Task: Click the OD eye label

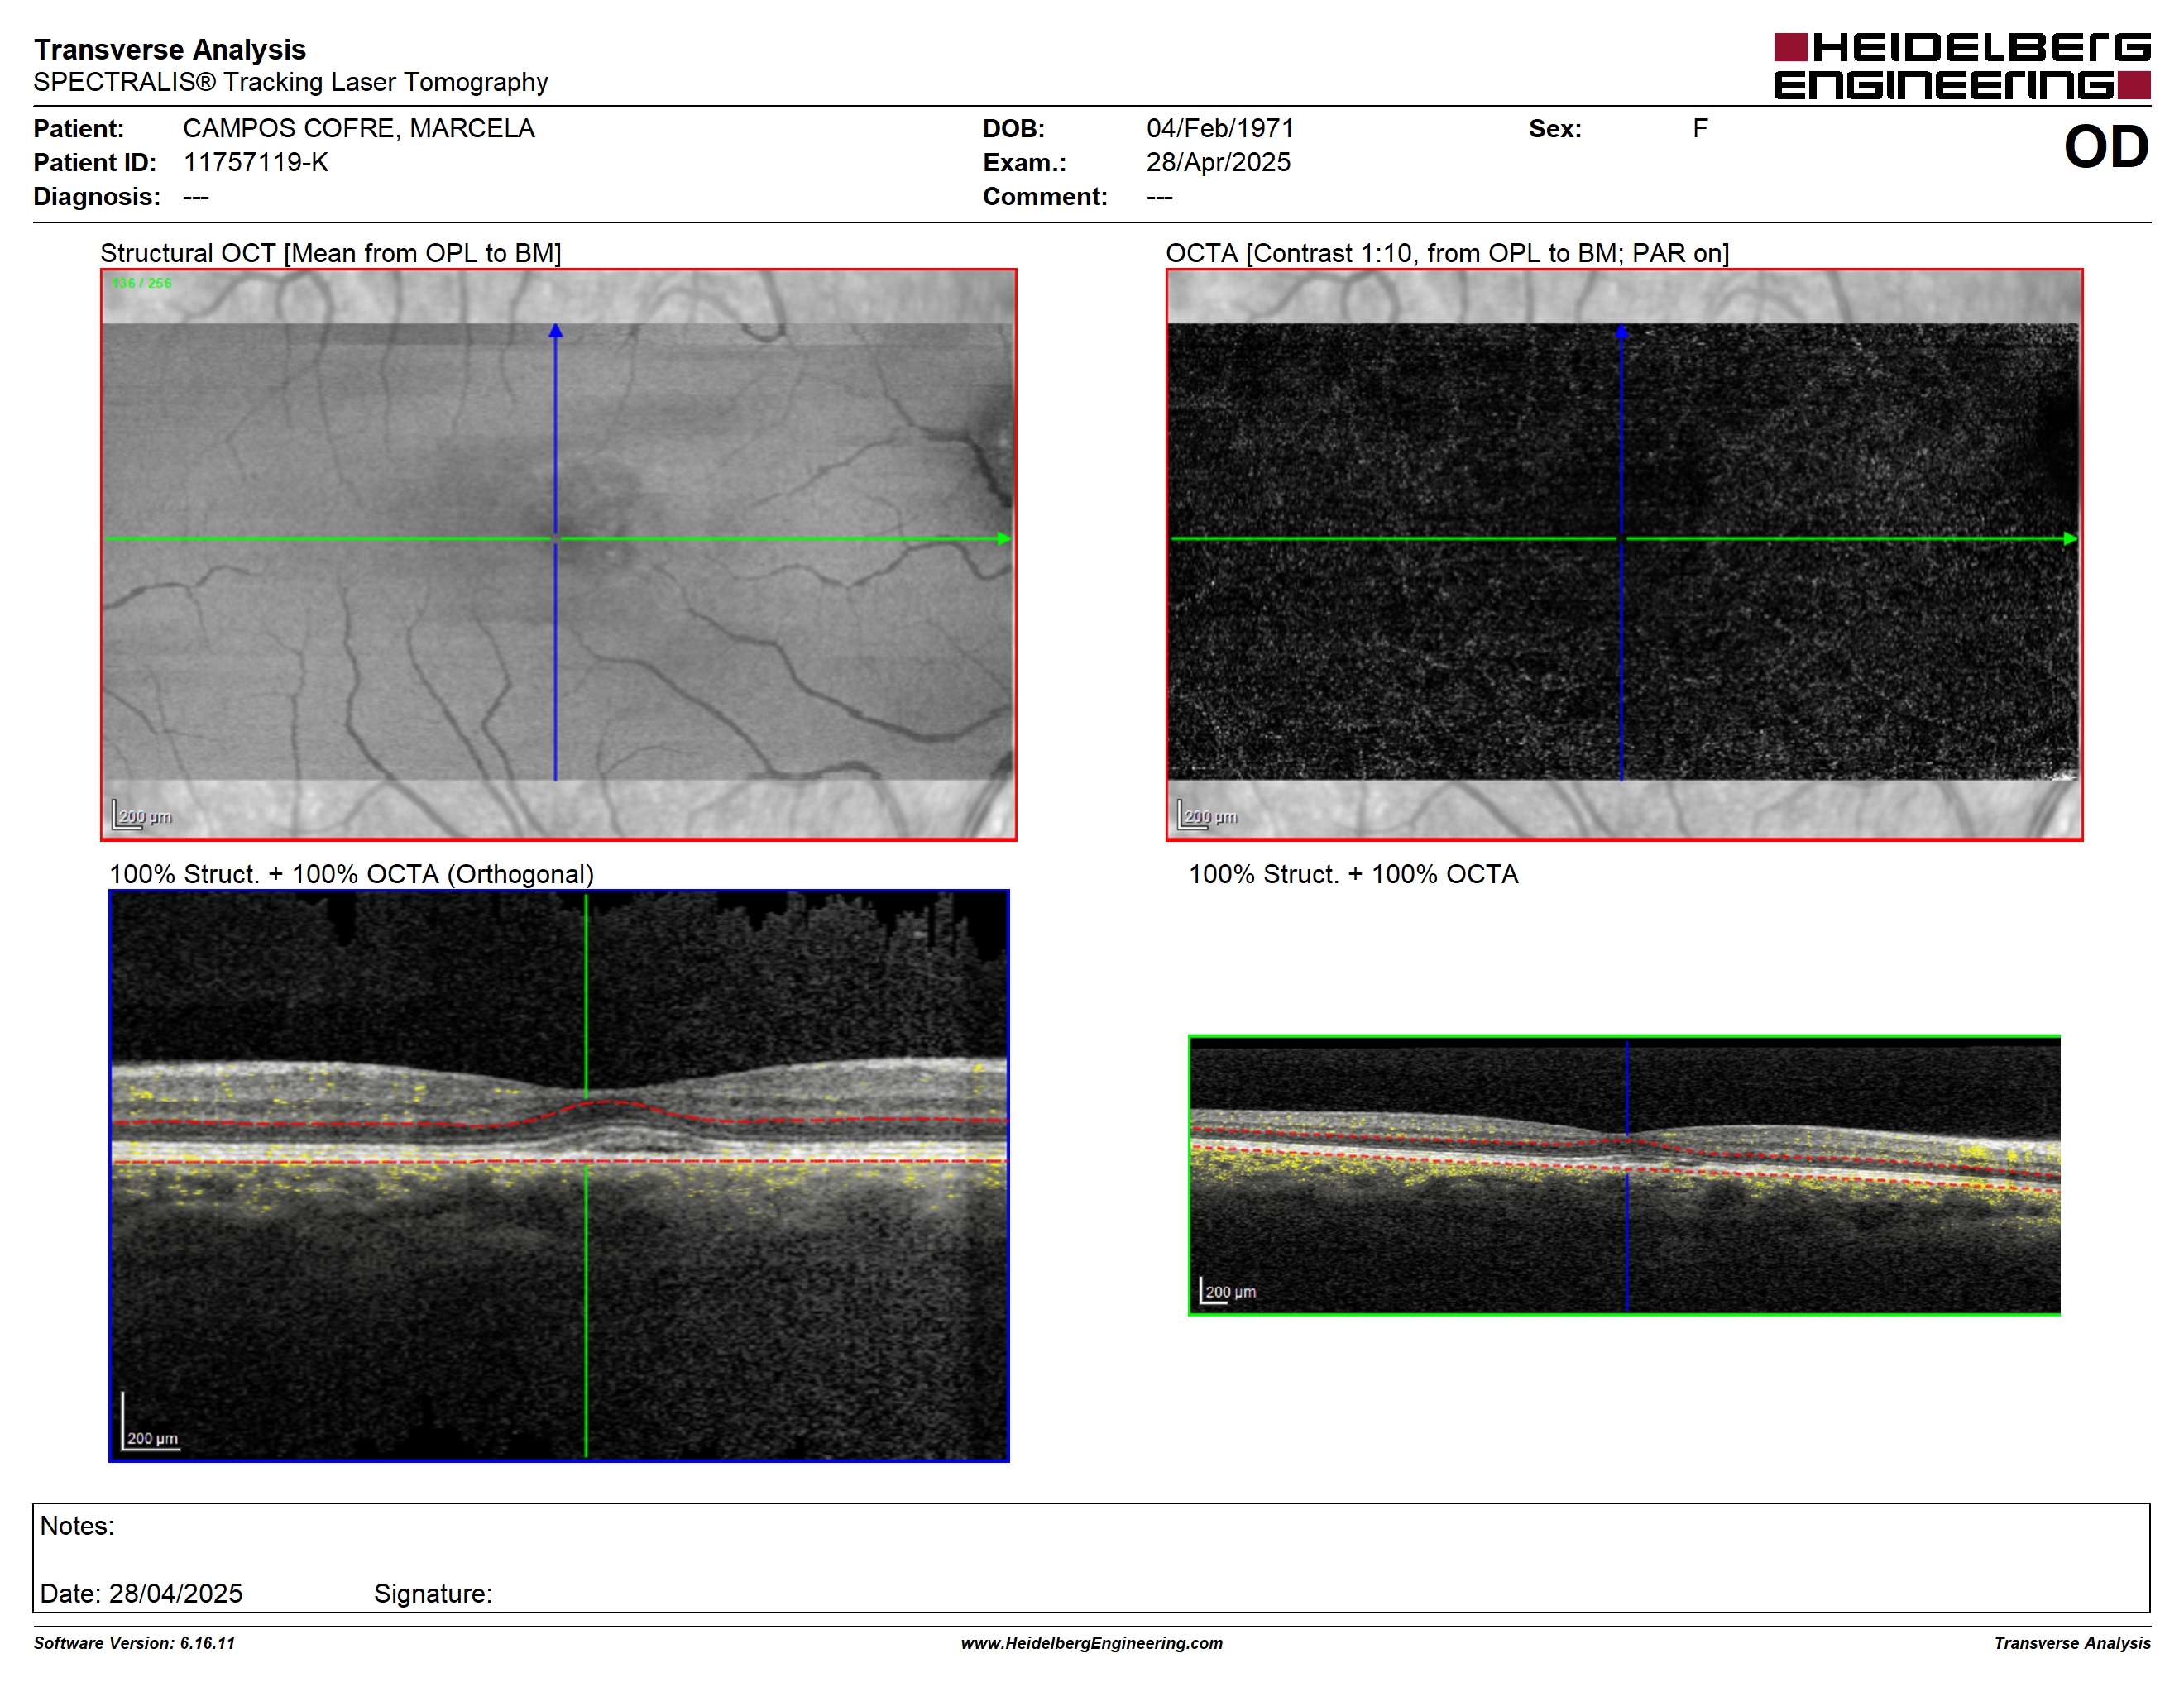Action: tap(2106, 147)
